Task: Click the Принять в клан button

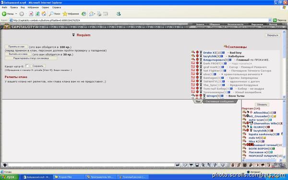Action: coord(16,47)
